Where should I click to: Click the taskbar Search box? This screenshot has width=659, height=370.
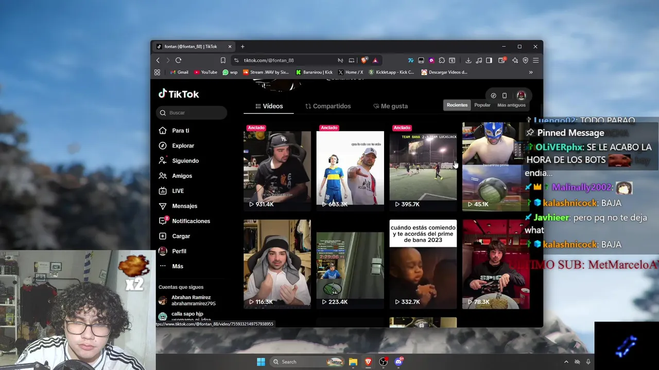pos(307,362)
